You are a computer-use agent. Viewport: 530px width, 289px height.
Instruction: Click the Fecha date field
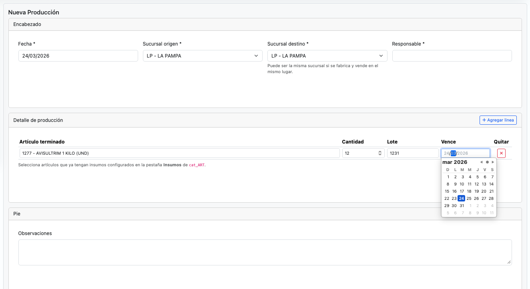click(78, 56)
